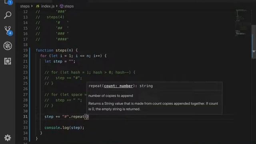Click line number 31 in gutter

[25, 116]
